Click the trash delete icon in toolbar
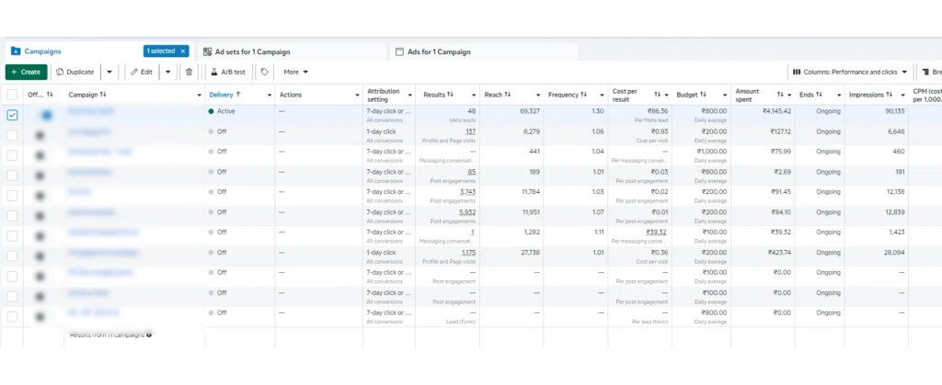Image resolution: width=942 pixels, height=385 pixels. click(190, 72)
